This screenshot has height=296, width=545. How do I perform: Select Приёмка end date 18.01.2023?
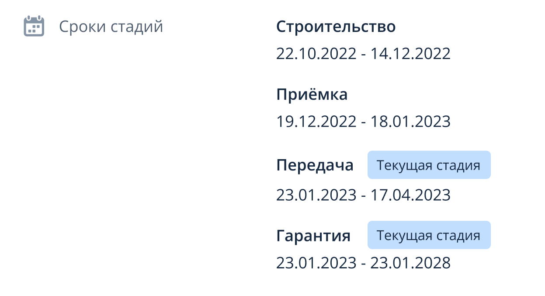pos(410,122)
